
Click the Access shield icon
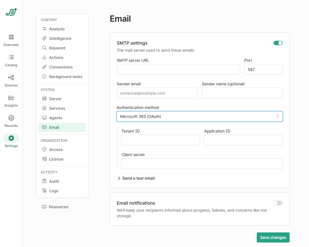[x=44, y=150]
